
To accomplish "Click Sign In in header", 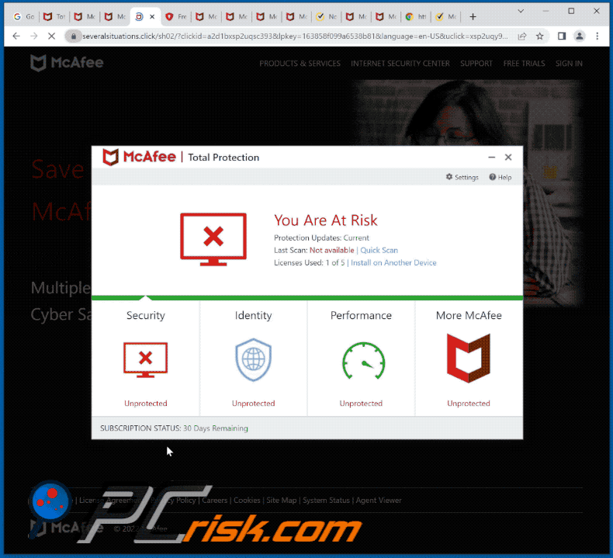I will (569, 64).
